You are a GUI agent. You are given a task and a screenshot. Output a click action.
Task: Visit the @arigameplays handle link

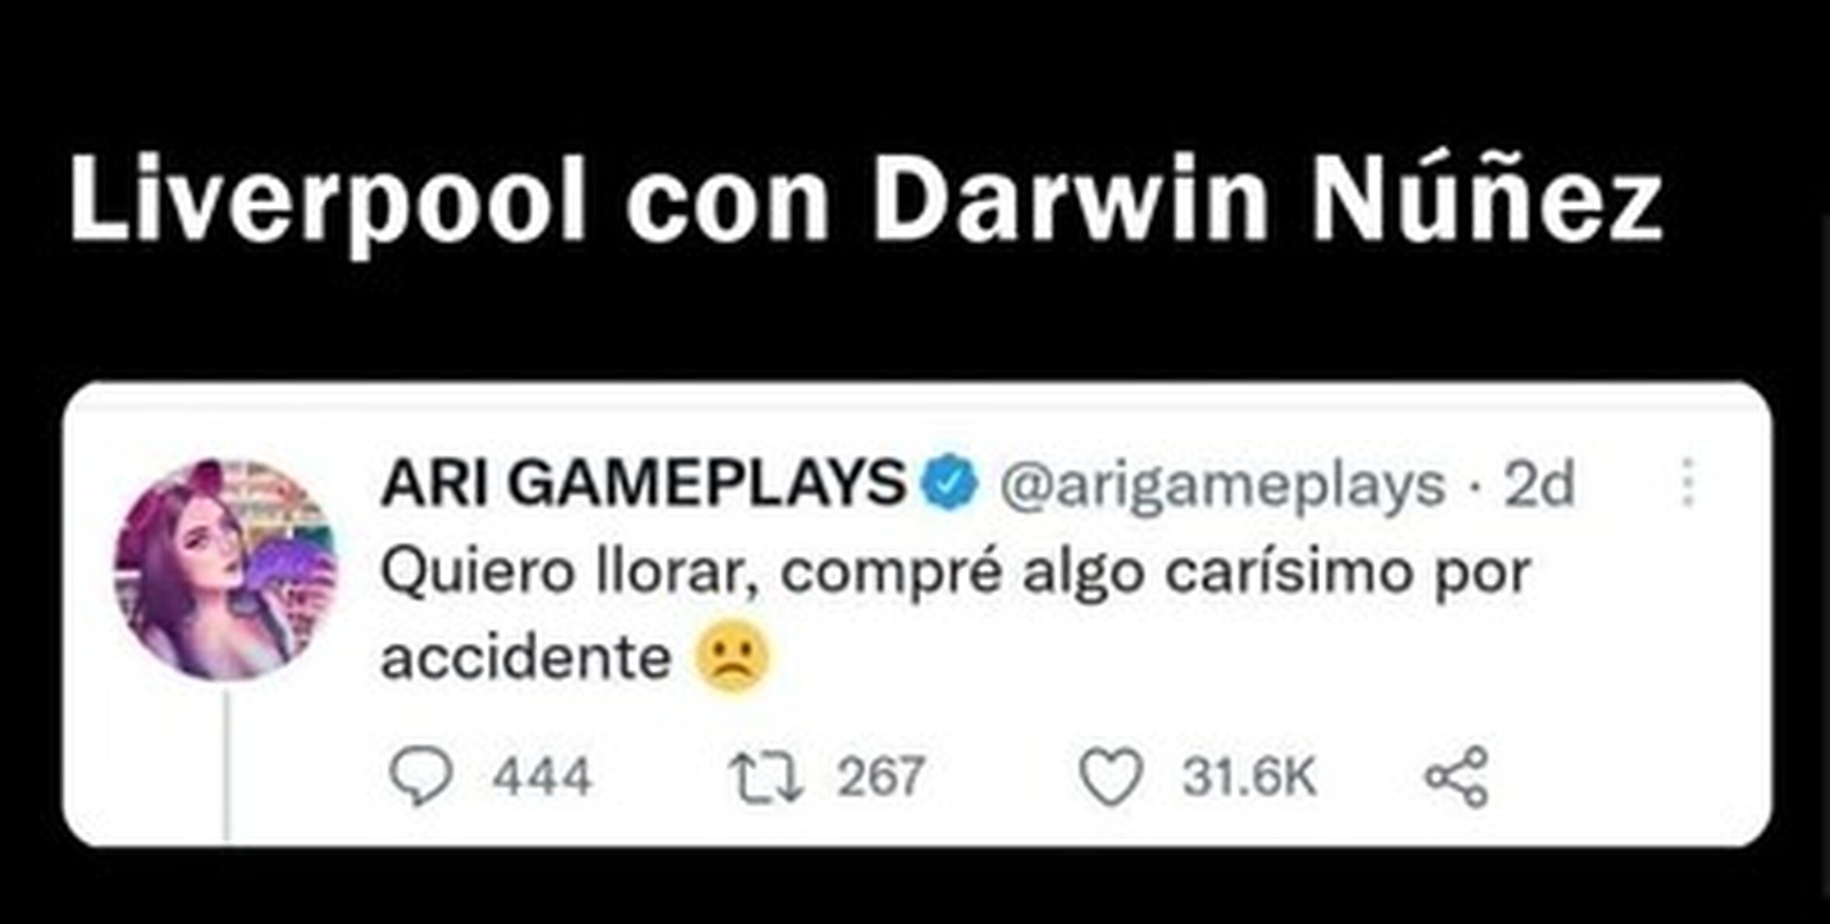tap(1223, 486)
